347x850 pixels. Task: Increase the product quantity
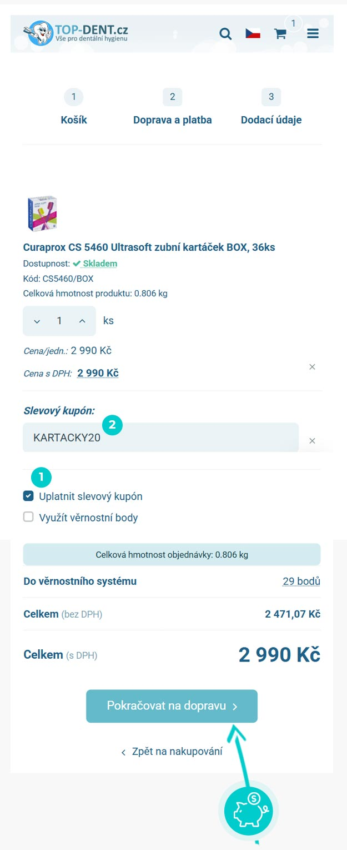[x=82, y=321]
